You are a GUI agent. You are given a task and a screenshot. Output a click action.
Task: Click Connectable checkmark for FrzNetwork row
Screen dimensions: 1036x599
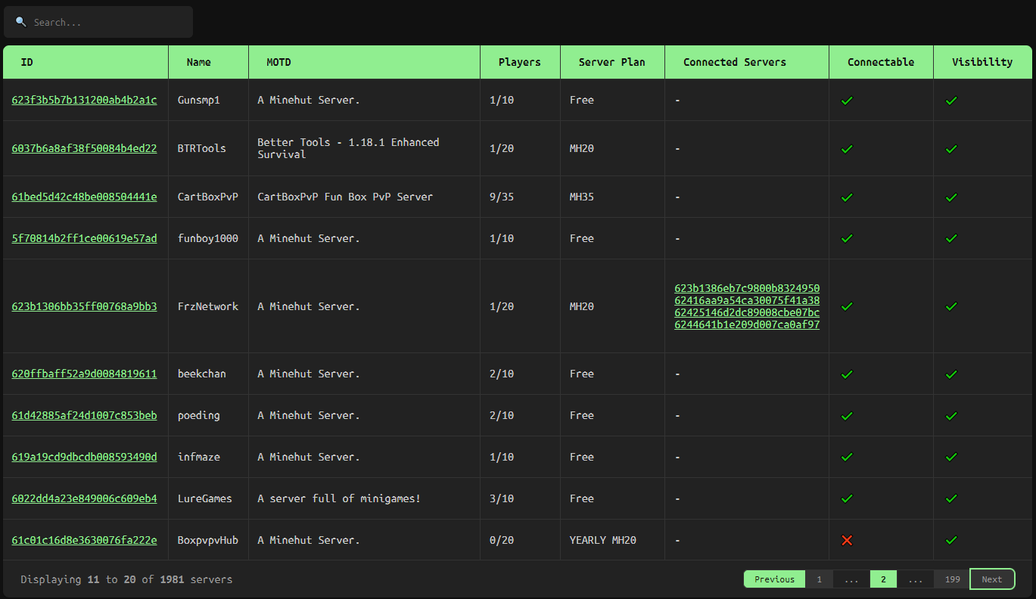(x=847, y=307)
